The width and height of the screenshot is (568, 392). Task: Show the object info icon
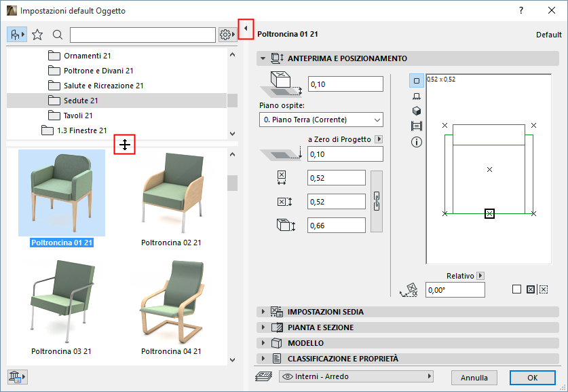[417, 142]
